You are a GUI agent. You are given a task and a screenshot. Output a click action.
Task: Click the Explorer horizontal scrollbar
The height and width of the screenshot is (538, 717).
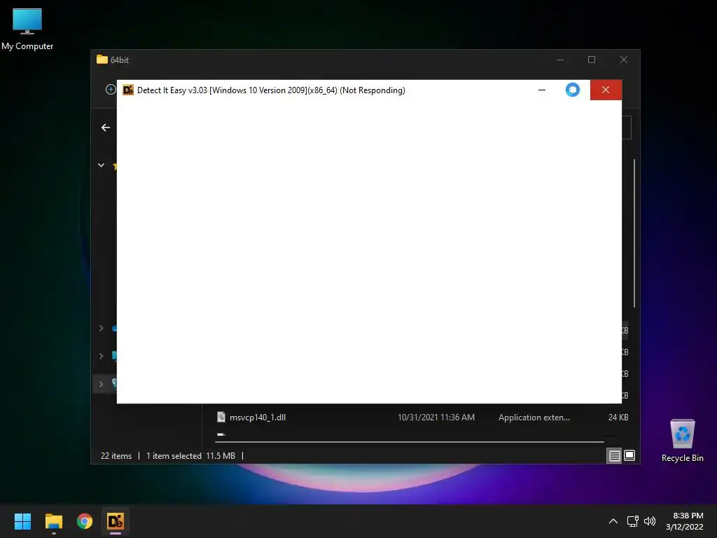(x=409, y=442)
